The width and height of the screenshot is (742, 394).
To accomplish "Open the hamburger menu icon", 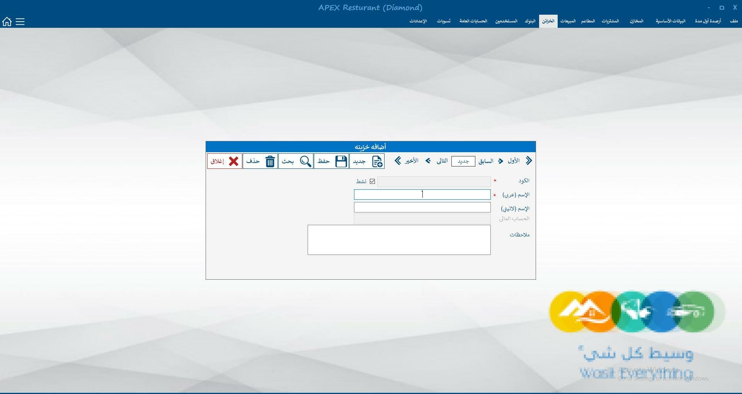I will (20, 22).
